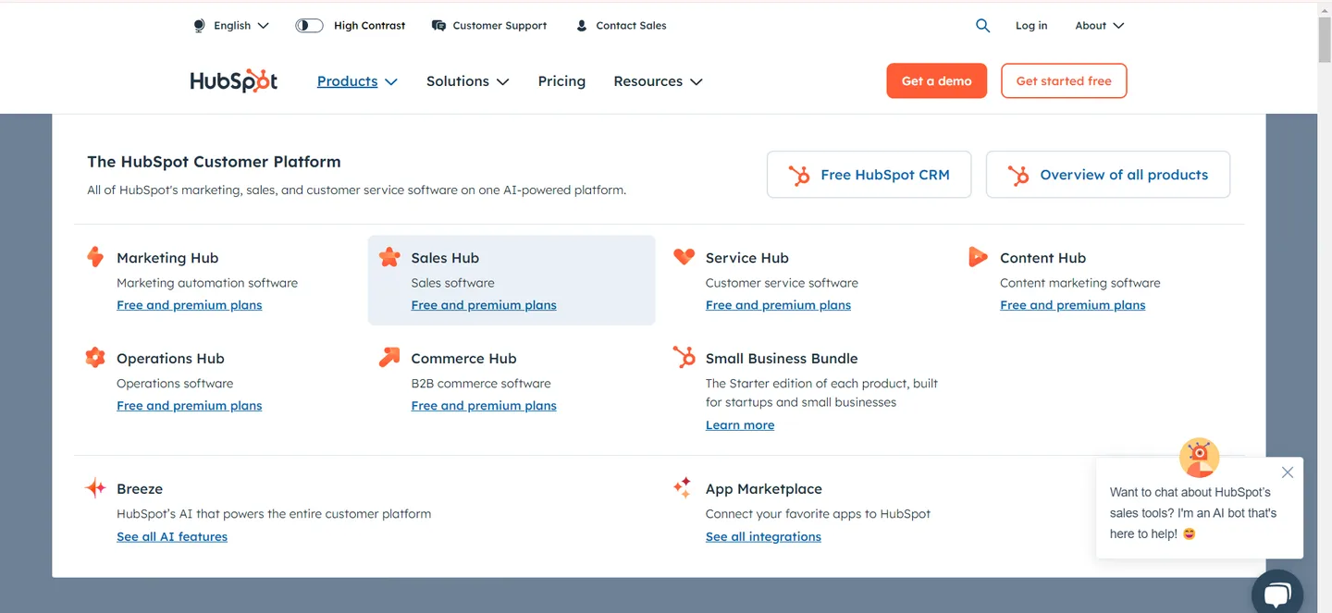Click "Connect your favorite apps to HubSpot" text
This screenshot has height=613, width=1332.
click(x=818, y=514)
